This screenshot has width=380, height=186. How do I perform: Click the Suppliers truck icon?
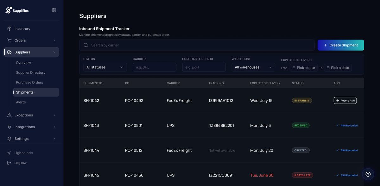tap(9, 52)
